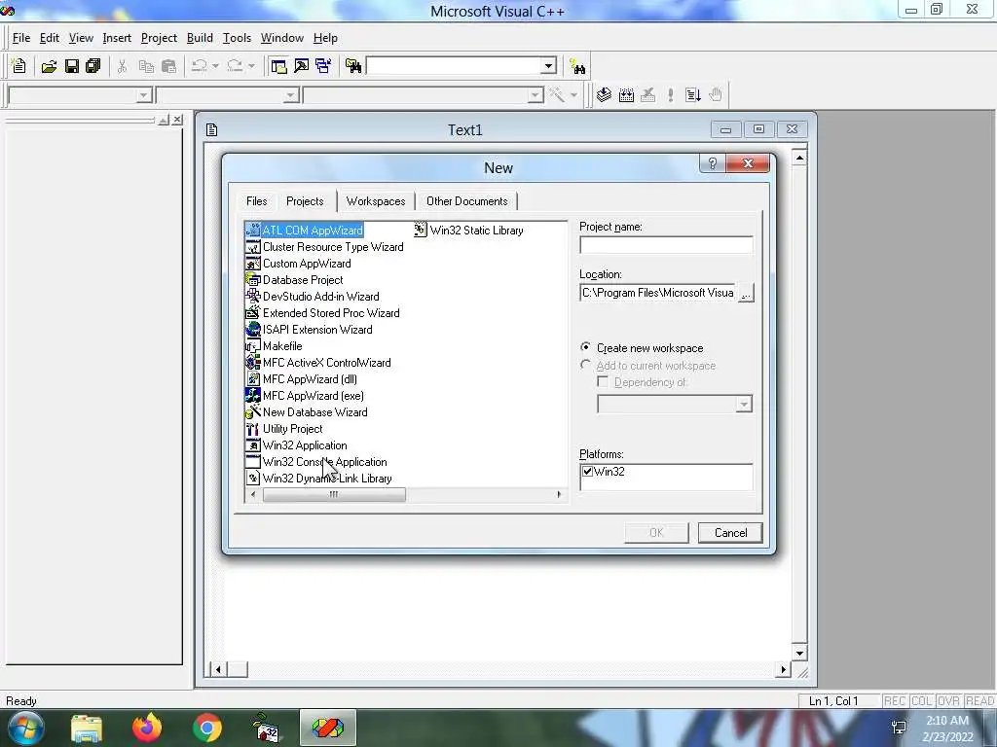The width and height of the screenshot is (997, 747).
Task: Click the Save toolbar icon
Action: coord(71,65)
